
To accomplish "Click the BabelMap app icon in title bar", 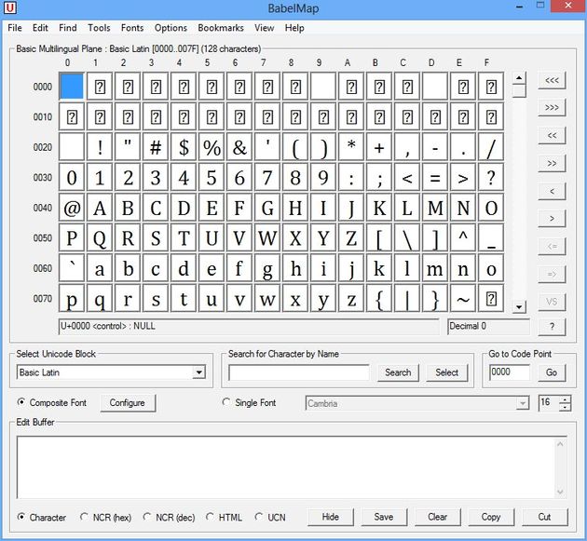I will click(9, 7).
